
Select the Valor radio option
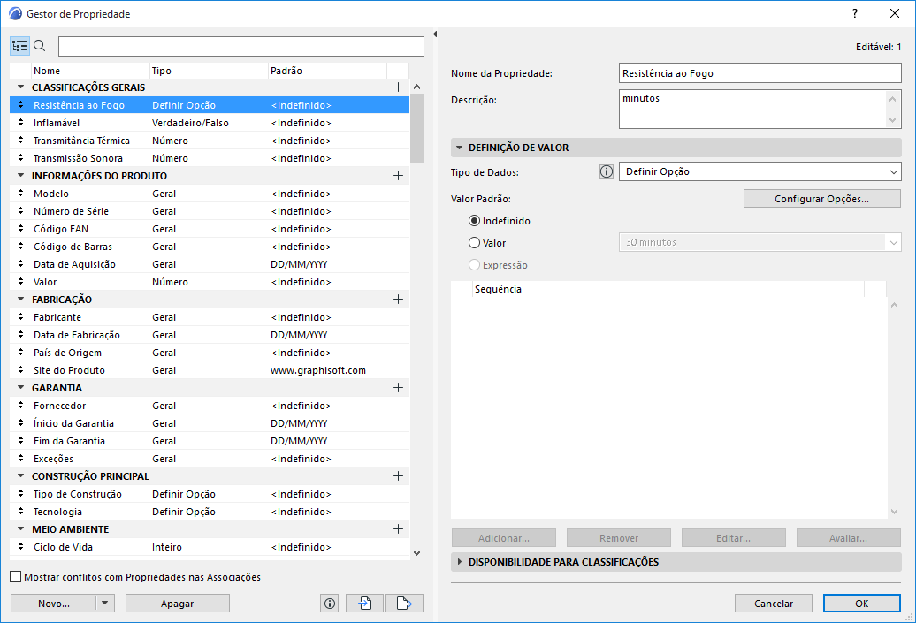point(474,243)
